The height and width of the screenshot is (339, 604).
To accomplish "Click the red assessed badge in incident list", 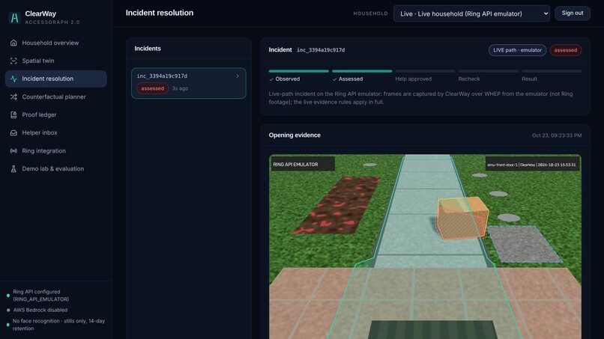I will click(x=153, y=88).
